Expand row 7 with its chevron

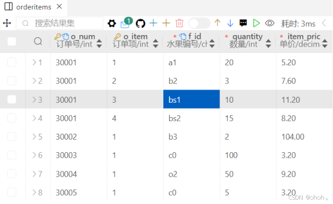pos(34,174)
